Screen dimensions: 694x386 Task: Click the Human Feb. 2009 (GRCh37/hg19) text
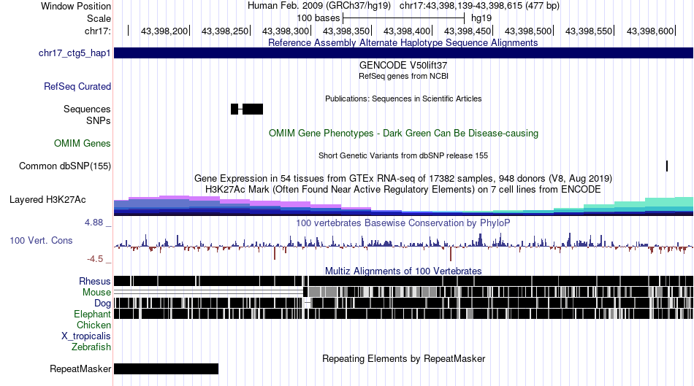319,6
